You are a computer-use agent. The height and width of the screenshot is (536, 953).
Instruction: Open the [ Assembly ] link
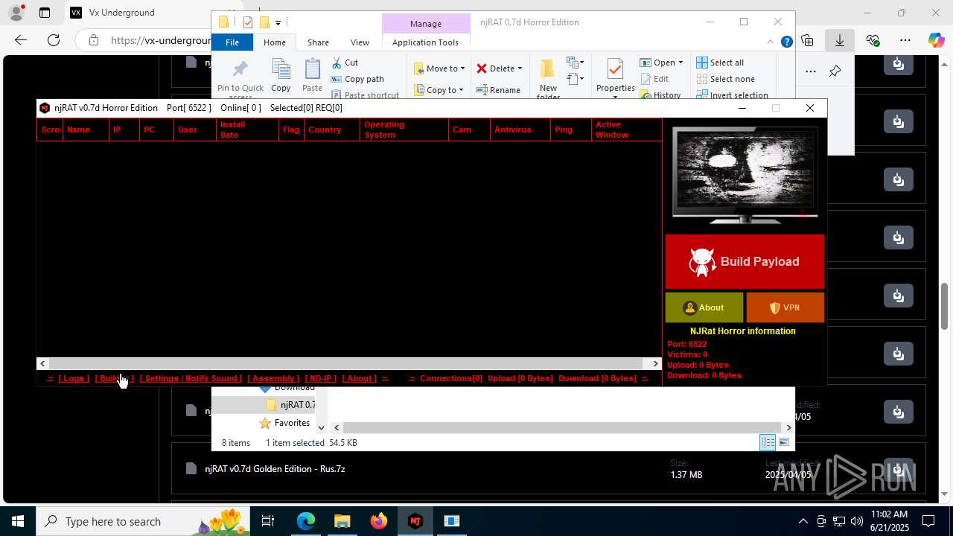273,378
